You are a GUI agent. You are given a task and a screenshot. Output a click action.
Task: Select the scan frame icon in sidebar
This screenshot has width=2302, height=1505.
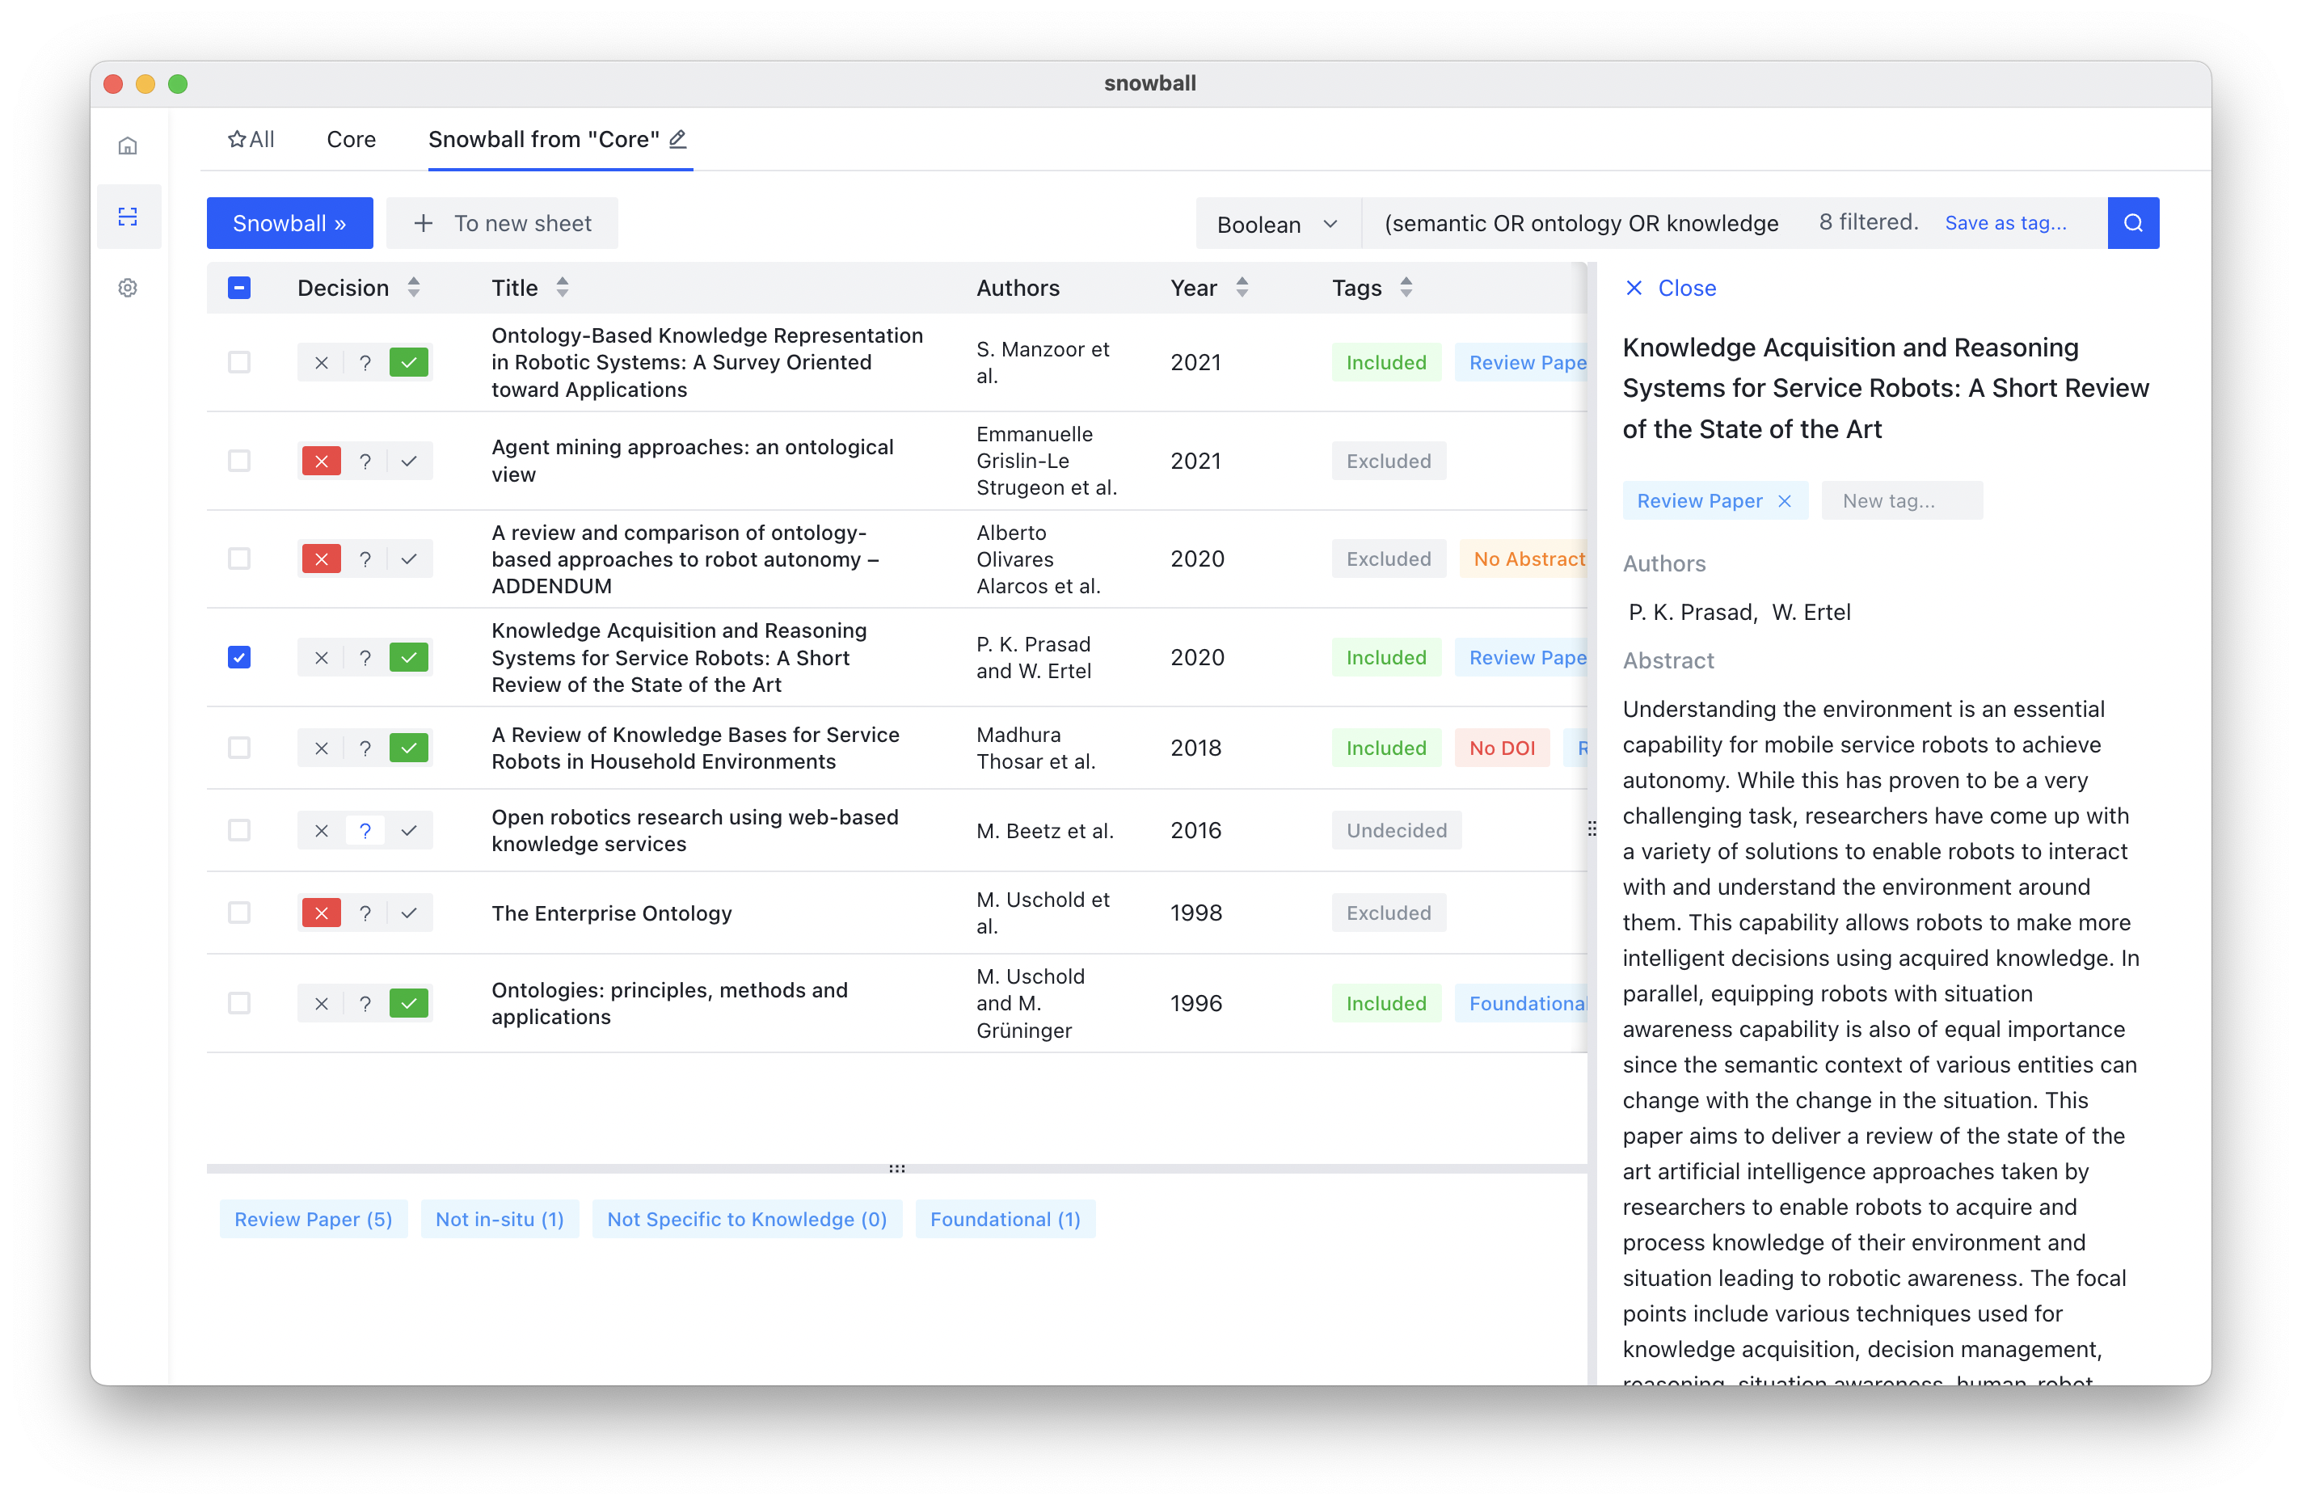point(128,217)
